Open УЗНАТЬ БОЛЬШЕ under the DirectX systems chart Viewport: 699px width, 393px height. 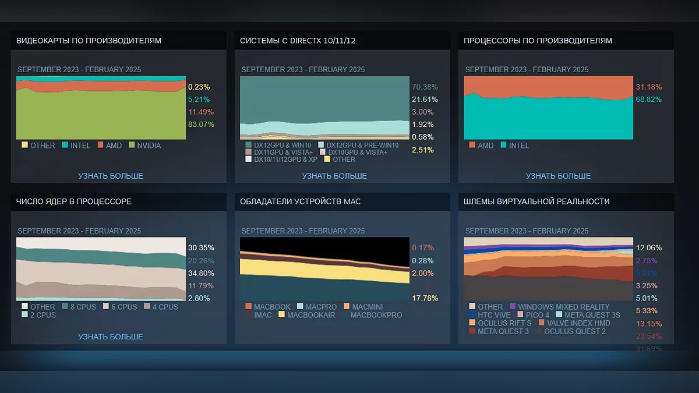tap(334, 176)
